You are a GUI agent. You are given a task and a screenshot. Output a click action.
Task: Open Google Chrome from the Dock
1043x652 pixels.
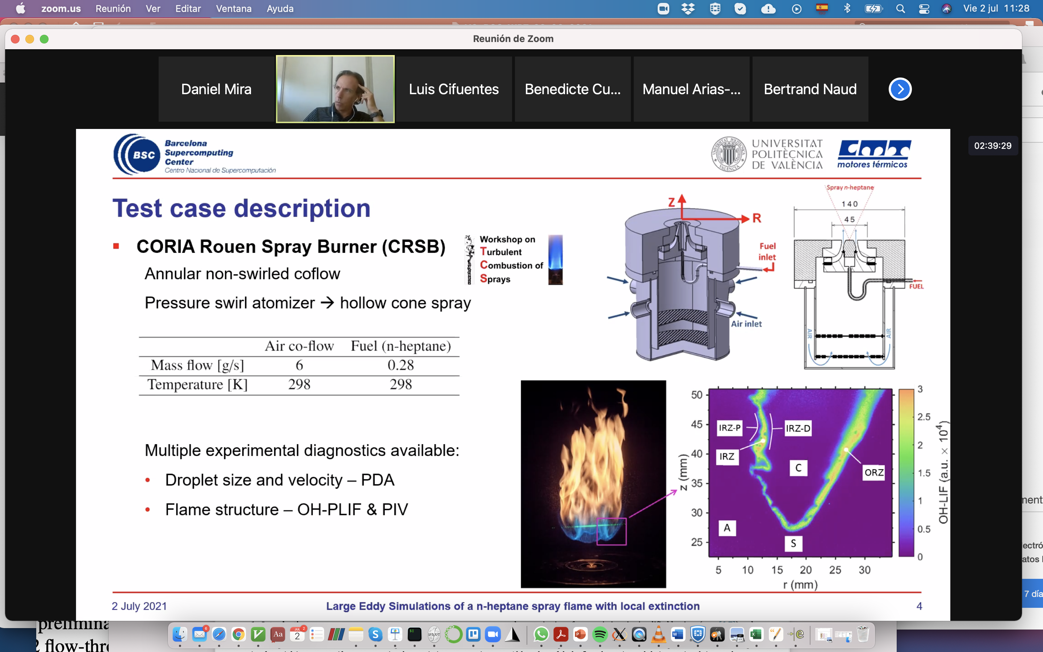click(238, 634)
